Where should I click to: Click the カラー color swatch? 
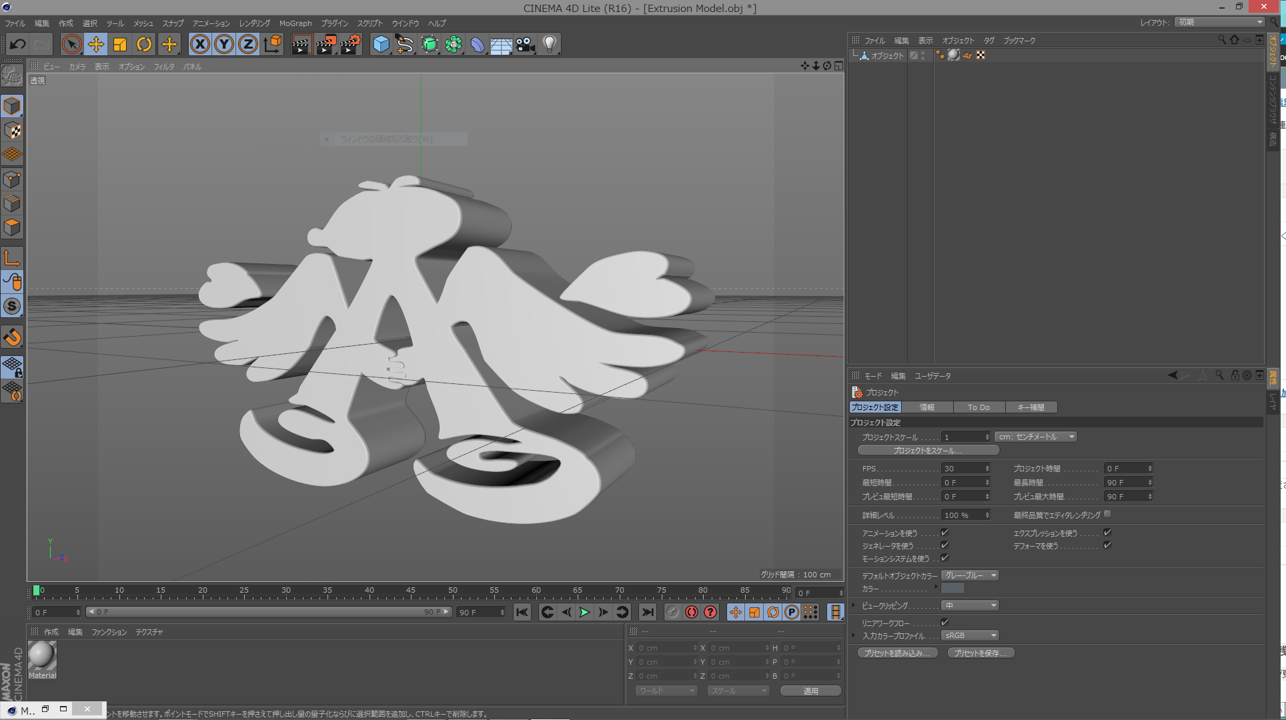pyautogui.click(x=952, y=588)
